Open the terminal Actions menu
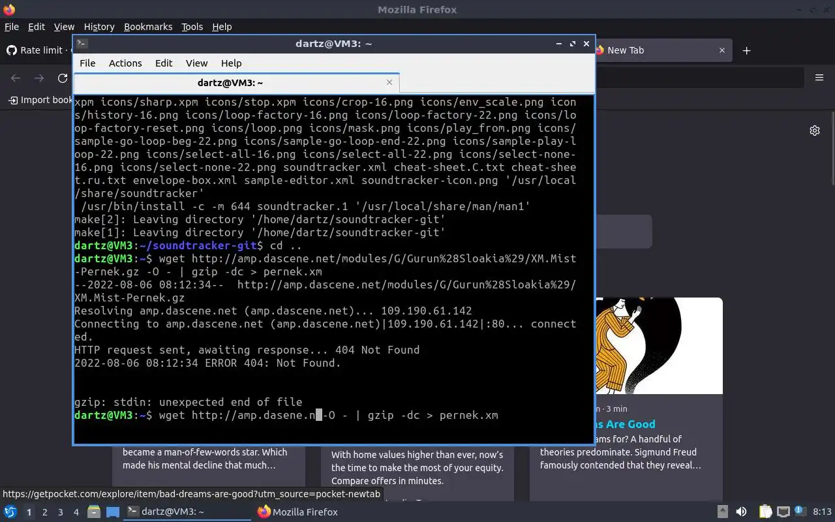The width and height of the screenshot is (835, 522). [125, 63]
